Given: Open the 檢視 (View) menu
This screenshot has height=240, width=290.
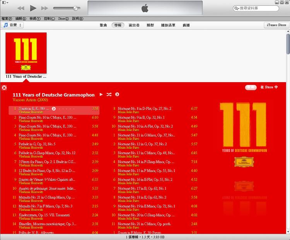Looking at the screenshot, I should (x=35, y=19).
